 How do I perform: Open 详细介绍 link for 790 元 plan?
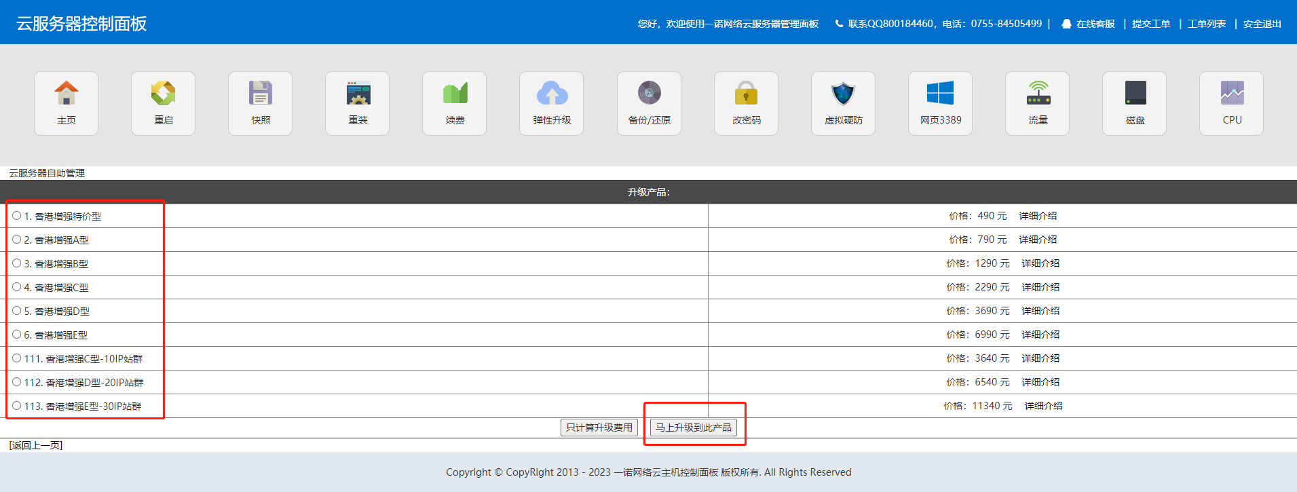coord(1037,240)
